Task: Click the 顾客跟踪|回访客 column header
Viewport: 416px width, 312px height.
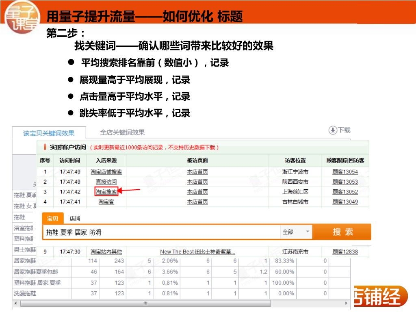Action: 345,160
